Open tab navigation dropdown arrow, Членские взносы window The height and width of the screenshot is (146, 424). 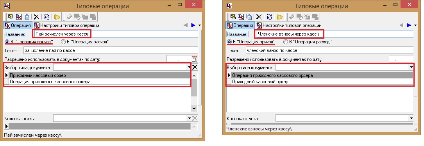[x=416, y=25]
